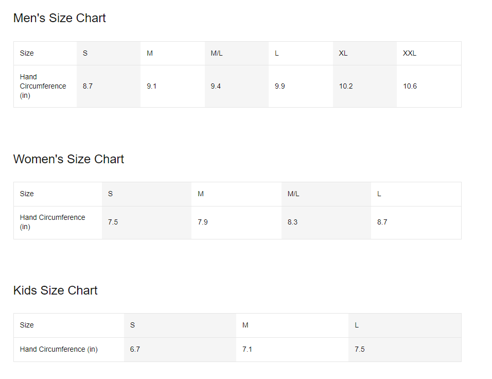
Task: Click the Men's Size Chart heading
Action: click(x=59, y=18)
